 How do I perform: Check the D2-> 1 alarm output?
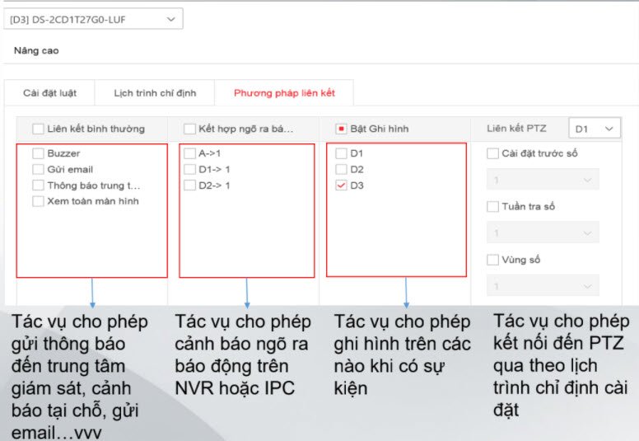(189, 185)
